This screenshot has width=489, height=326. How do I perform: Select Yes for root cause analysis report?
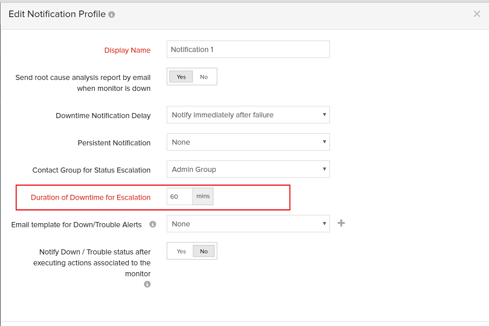click(181, 77)
